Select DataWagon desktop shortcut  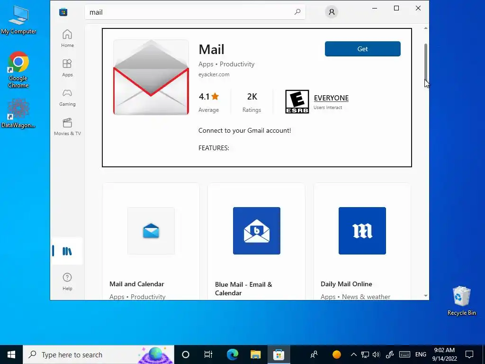18,113
